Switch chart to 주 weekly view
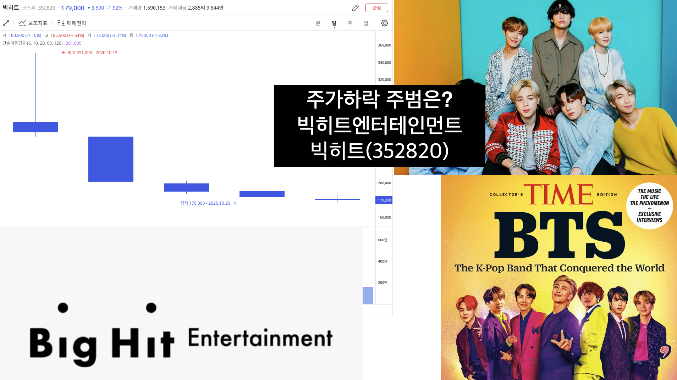The width and height of the screenshot is (677, 380). [350, 23]
